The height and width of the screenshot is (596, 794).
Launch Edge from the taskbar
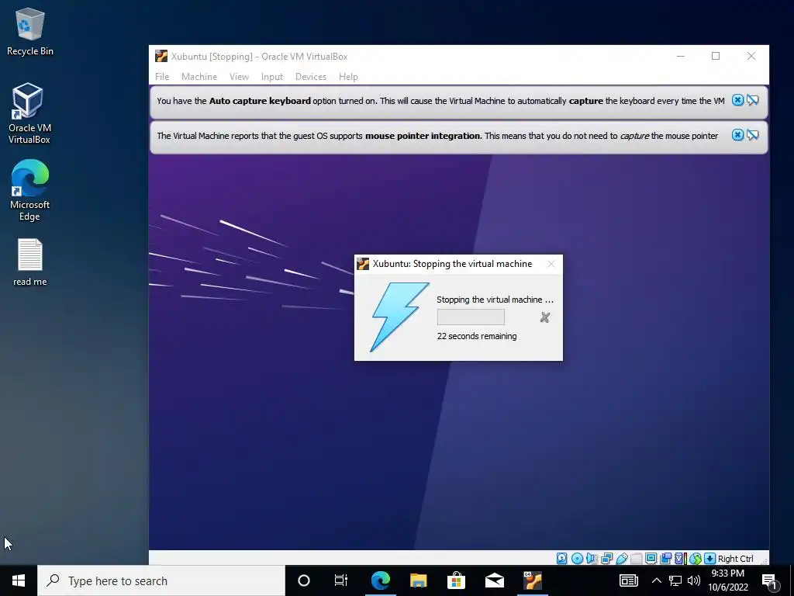380,580
